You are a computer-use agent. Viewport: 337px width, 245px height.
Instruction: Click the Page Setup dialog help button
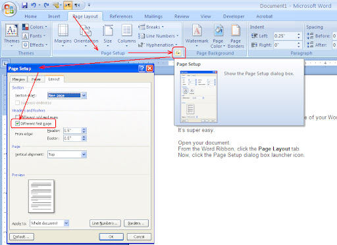(142, 68)
